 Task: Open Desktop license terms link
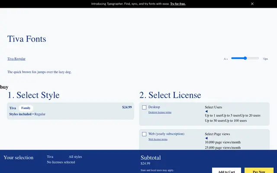click(160, 112)
